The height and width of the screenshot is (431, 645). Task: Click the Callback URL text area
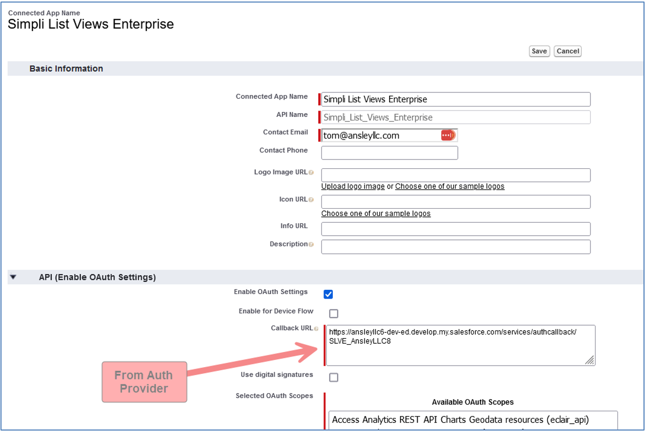point(460,345)
